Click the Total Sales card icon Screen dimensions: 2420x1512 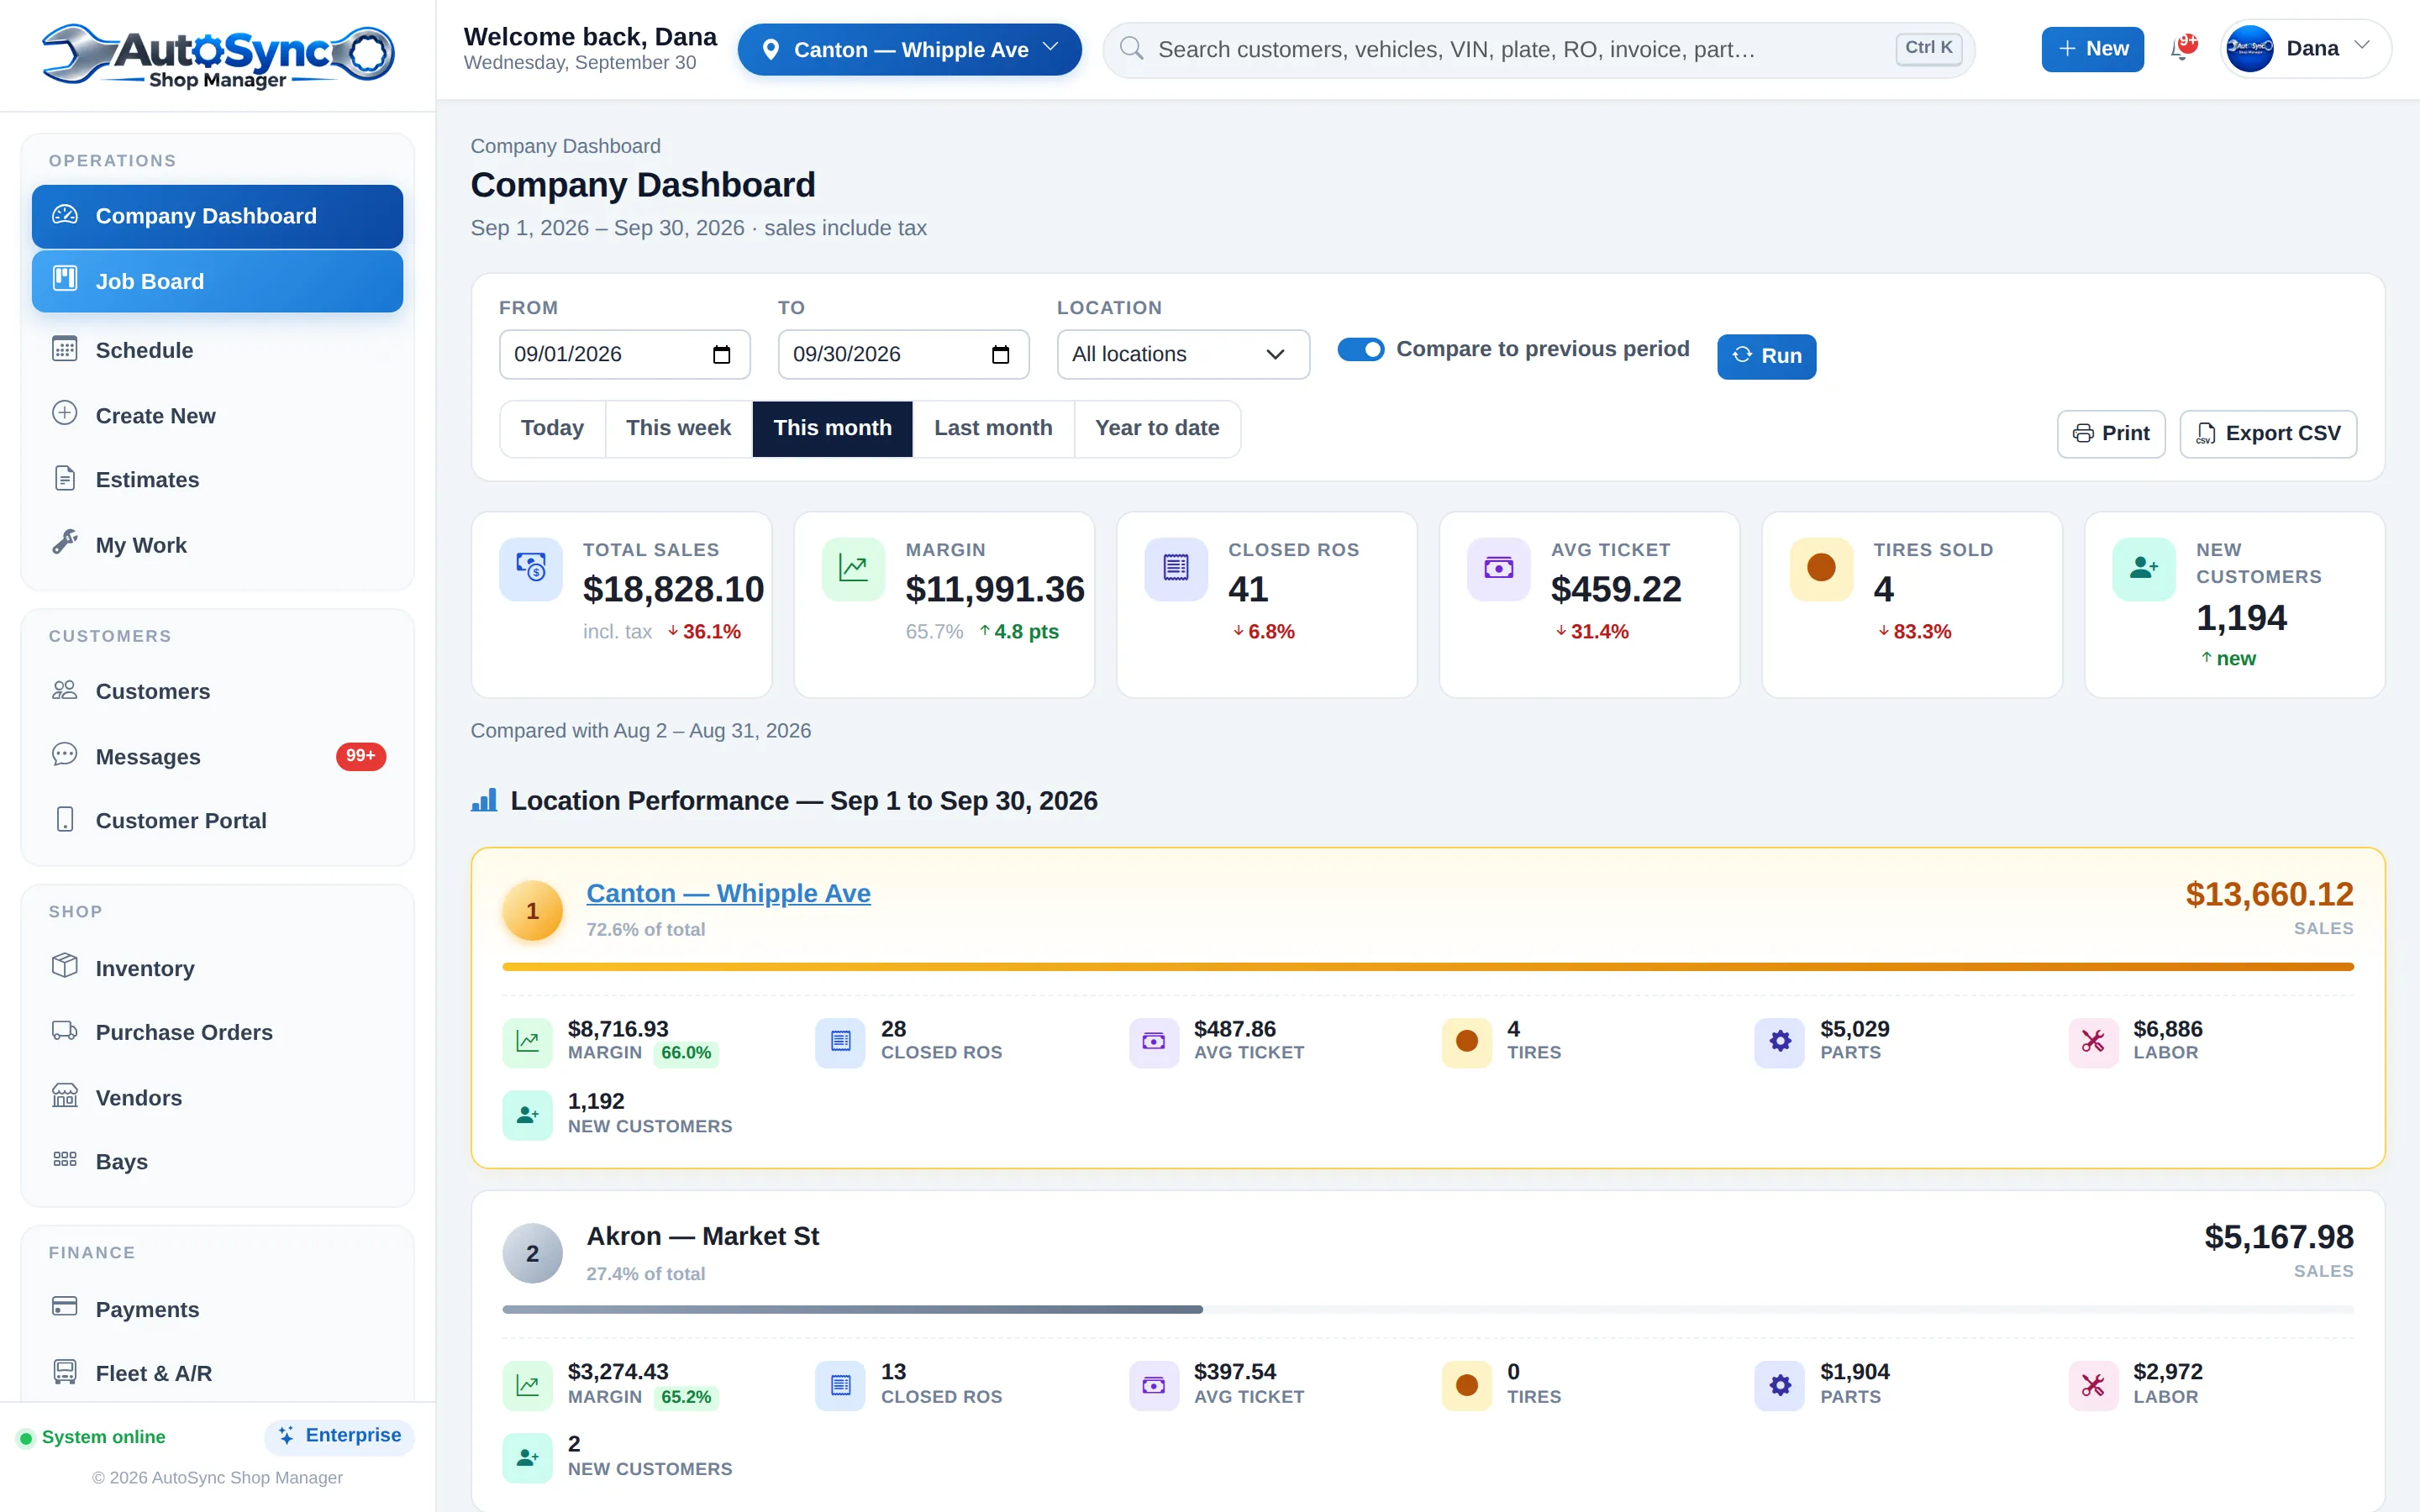531,568
